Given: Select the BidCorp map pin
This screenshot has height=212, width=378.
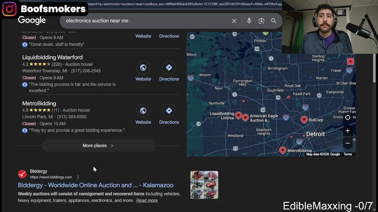Looking at the screenshot, I should coord(304,119).
